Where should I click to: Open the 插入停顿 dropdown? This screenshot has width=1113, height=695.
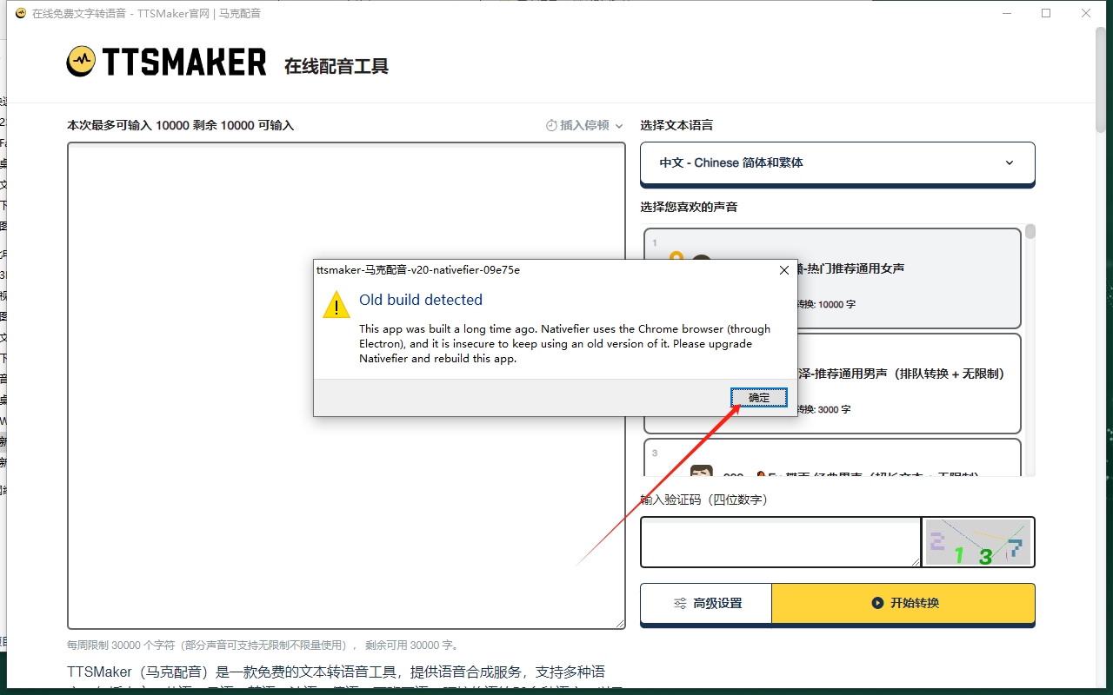coord(584,125)
